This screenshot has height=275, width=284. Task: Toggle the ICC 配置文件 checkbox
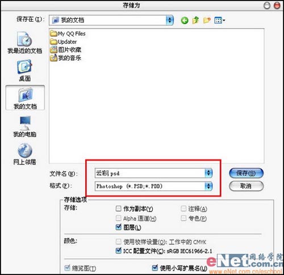pyautogui.click(x=119, y=251)
